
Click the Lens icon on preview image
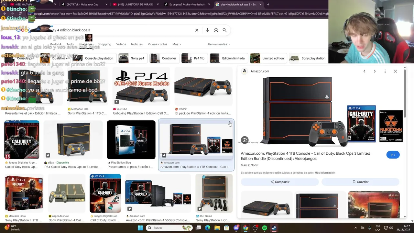point(245,140)
